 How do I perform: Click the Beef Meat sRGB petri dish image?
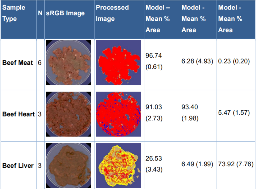click(69, 62)
